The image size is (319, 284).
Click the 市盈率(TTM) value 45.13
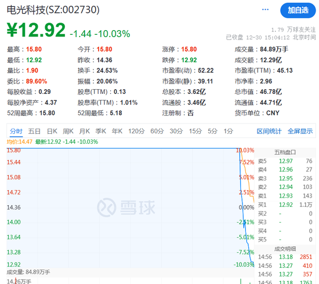point(285,71)
